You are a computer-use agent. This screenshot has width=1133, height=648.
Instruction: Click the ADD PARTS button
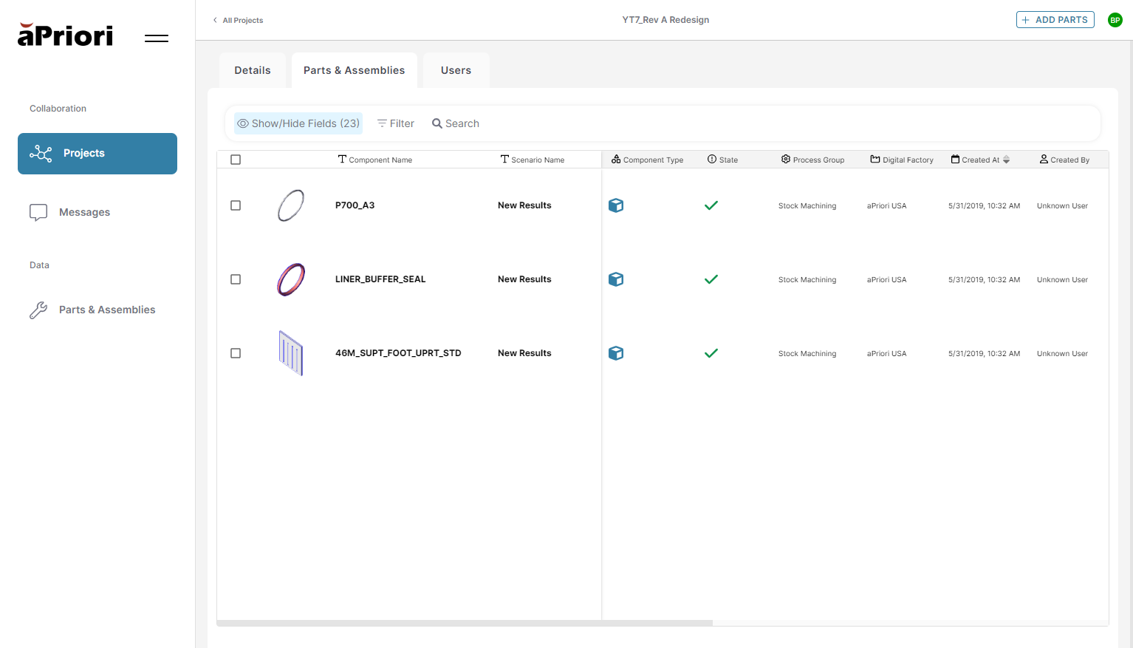pyautogui.click(x=1055, y=20)
